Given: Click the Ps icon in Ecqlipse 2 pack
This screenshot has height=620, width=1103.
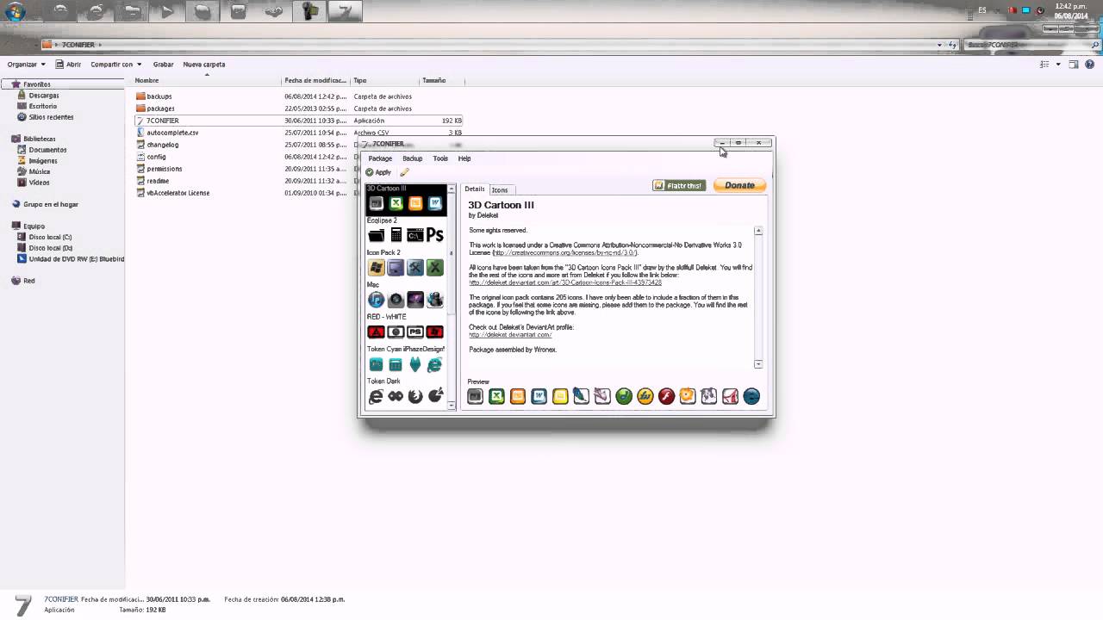Looking at the screenshot, I should [435, 235].
